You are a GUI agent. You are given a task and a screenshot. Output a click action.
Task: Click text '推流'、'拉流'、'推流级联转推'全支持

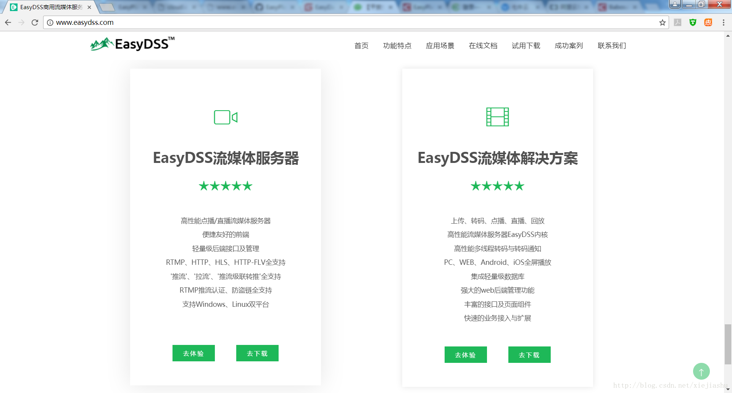point(226,276)
